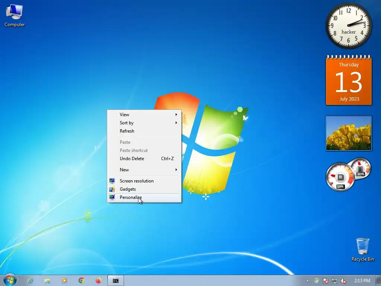Launch Windows Media Player from taskbar
Viewport: 381px width, 286px height.
[64, 281]
